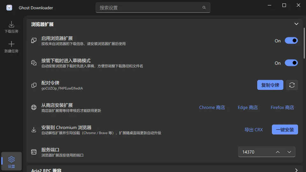Click the terminal icon beside 服务端口
The height and width of the screenshot is (172, 306).
tap(34, 152)
